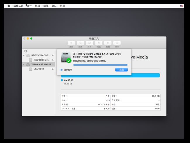This screenshot has width=190, height=143.
Task: Open the 编辑 menu
Action: pos(38,6)
